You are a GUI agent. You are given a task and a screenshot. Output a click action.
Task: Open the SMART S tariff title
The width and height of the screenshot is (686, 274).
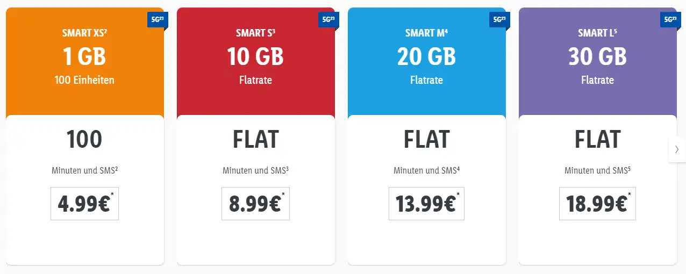(x=255, y=33)
